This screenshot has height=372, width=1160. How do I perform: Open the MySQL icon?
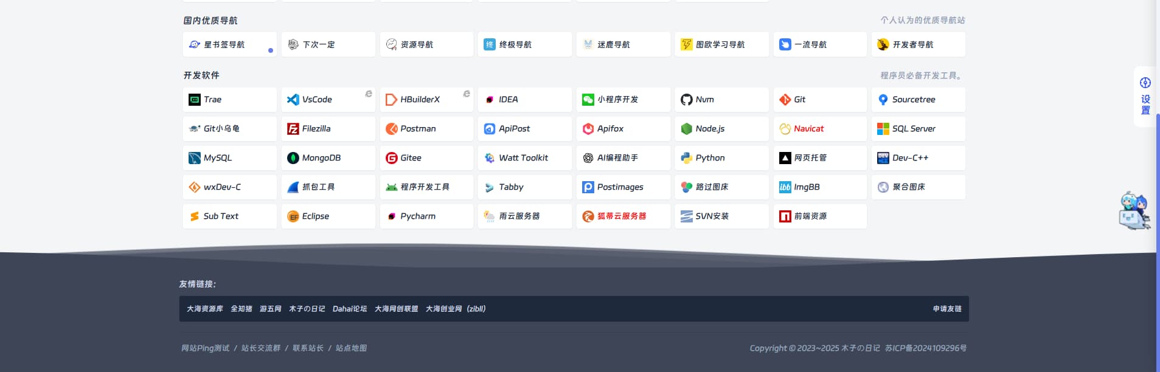click(x=195, y=158)
